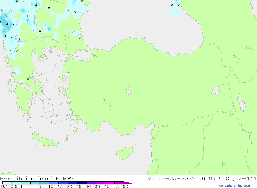The height and width of the screenshot is (188, 257).
Task: Select the 35–40 mm purple legend swatch
Action: click(100, 183)
